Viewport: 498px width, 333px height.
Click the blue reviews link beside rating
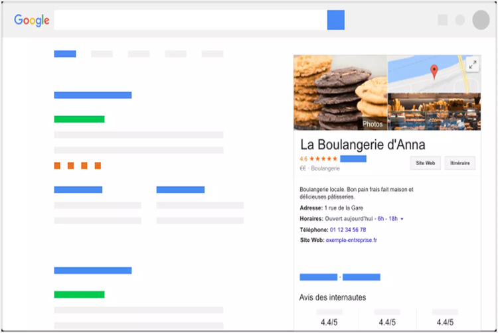pos(353,159)
